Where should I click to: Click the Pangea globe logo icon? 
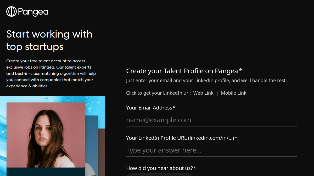12,11
